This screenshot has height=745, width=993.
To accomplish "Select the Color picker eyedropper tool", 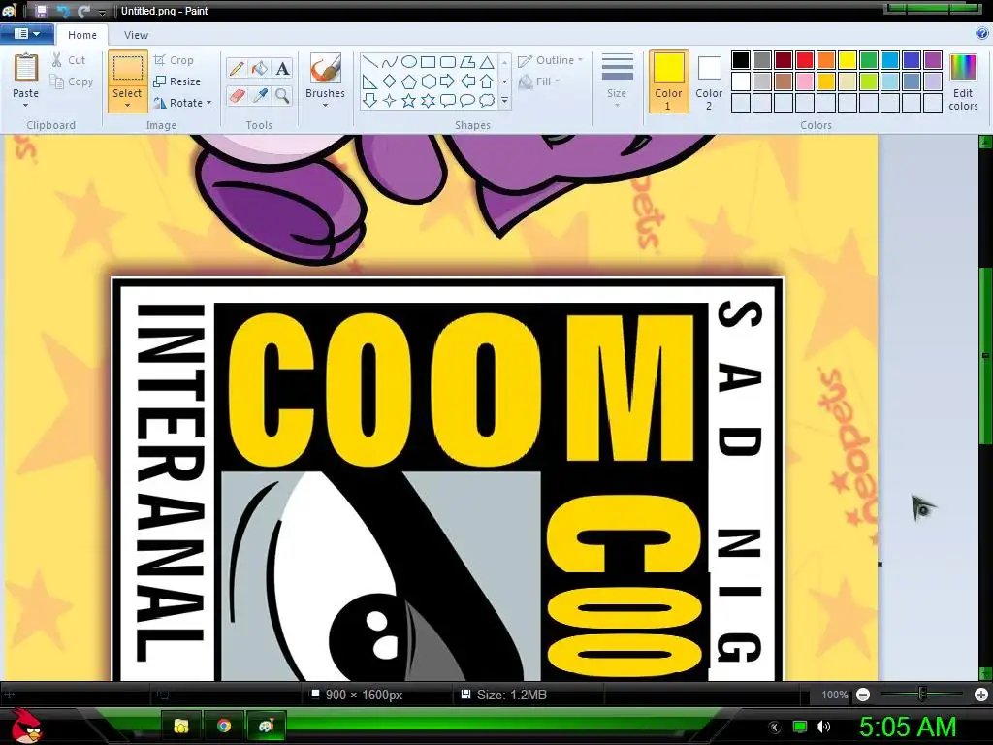I will pos(260,96).
